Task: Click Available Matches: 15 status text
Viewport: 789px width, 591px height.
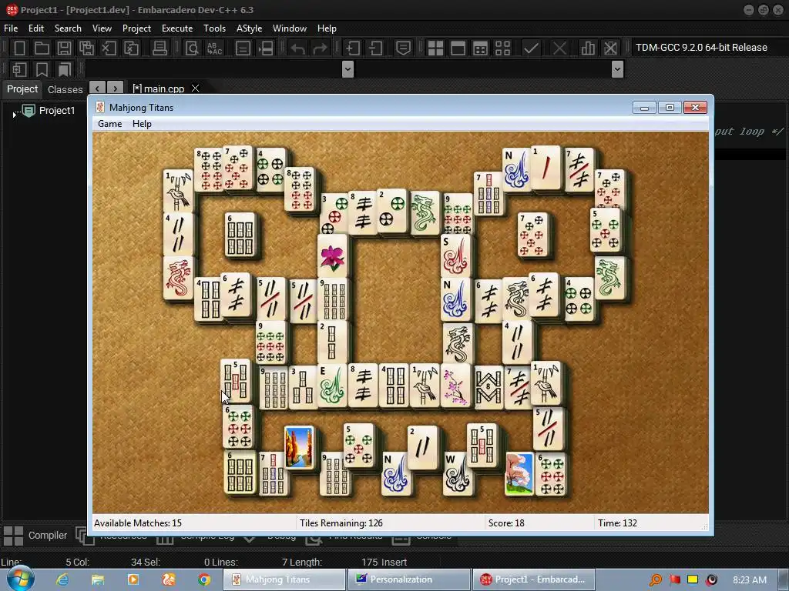Action: tap(138, 523)
